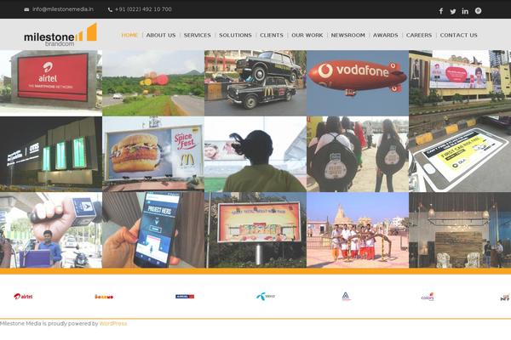Click the blue Kotak-style client logo
511x340 pixels.
[x=185, y=297]
